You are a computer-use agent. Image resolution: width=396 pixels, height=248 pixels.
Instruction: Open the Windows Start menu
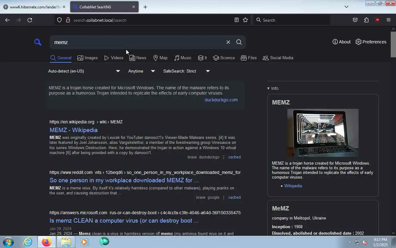tap(8, 242)
